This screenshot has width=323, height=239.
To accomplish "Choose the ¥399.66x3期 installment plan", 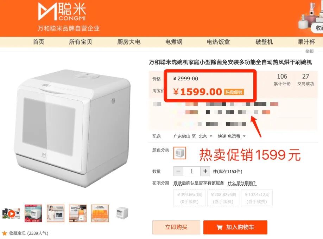I will [x=190, y=198].
